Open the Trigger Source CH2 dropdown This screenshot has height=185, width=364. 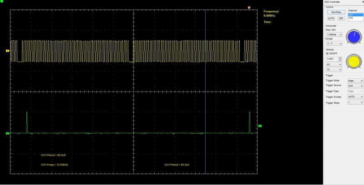[x=355, y=86]
